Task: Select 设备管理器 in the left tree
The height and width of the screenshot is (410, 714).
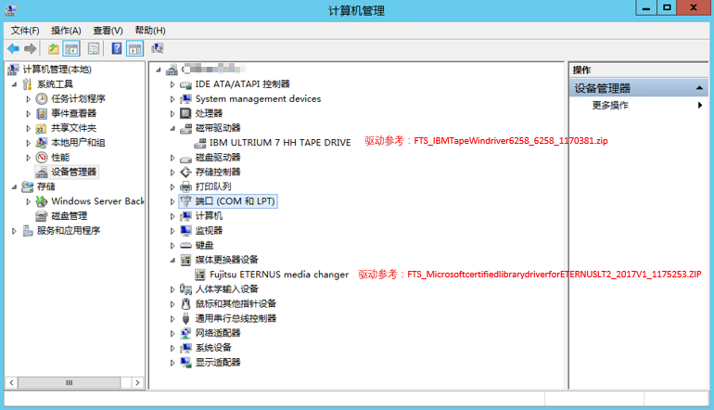Action: coord(73,172)
